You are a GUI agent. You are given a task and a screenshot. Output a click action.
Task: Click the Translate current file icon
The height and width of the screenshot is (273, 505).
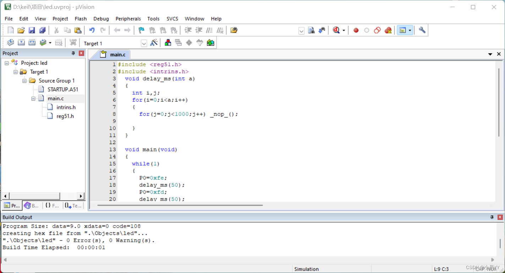click(x=11, y=43)
